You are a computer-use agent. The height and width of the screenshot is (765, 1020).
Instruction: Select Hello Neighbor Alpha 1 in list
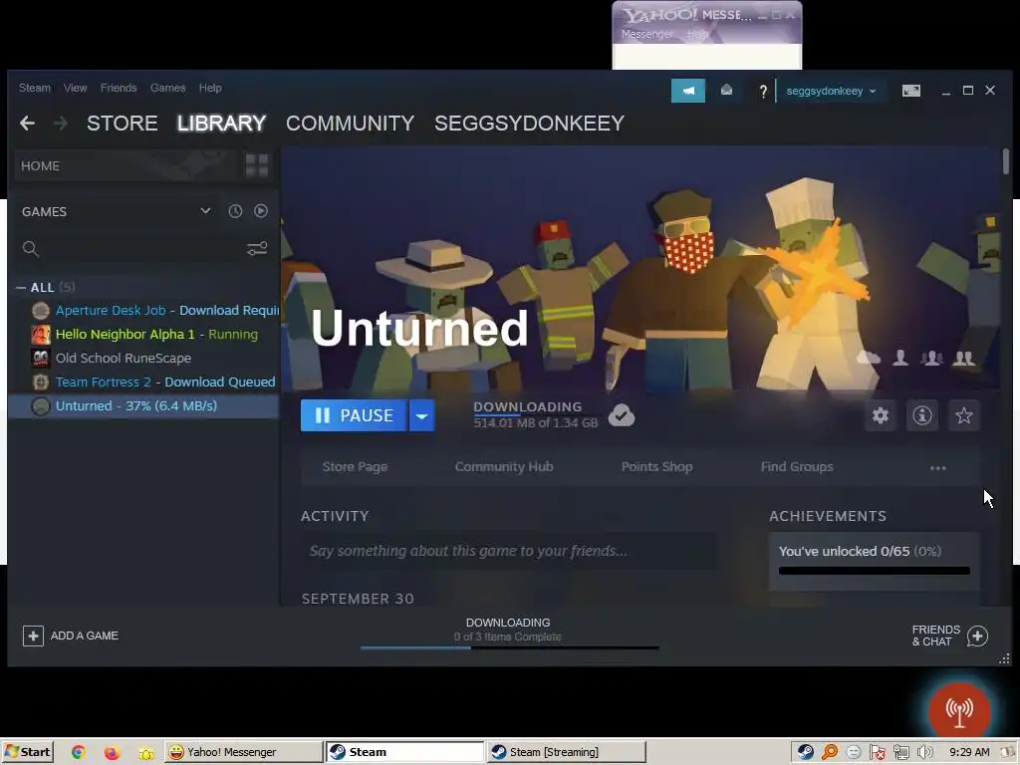[x=143, y=335]
